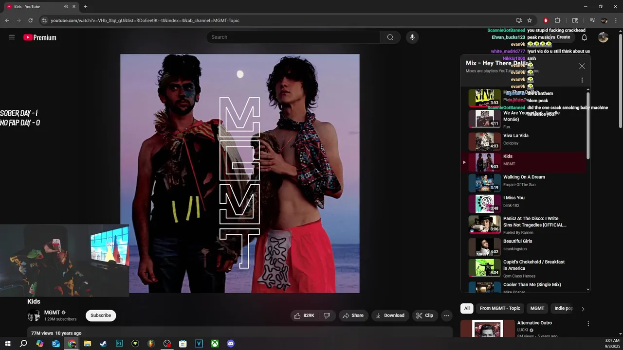The image size is (623, 350).
Task: Click the install app icon in address bar
Action: [519, 20]
